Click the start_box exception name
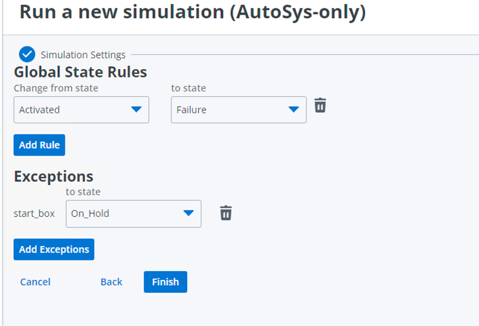479x326 pixels. click(34, 213)
